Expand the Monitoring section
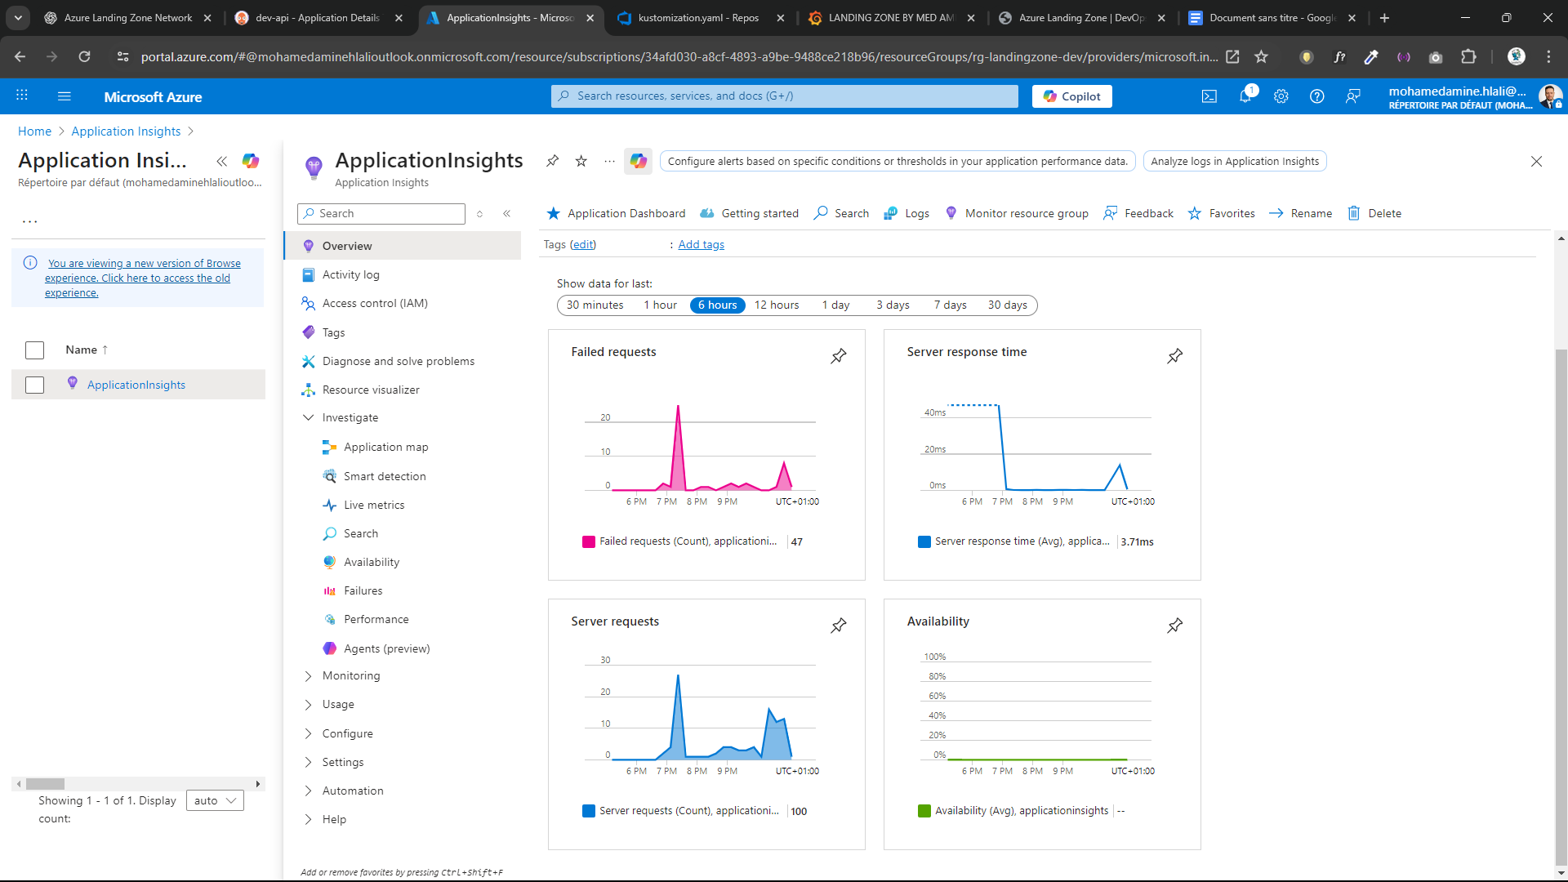1568x882 pixels. tap(351, 675)
